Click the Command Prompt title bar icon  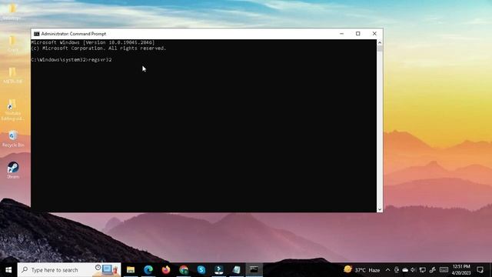(x=37, y=34)
